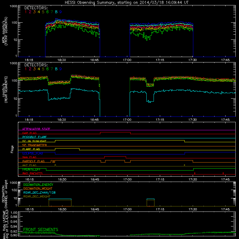The height and width of the screenshot is (239, 239).
Task: Select green detector 6 in the front segments legend
Action: [48, 12]
